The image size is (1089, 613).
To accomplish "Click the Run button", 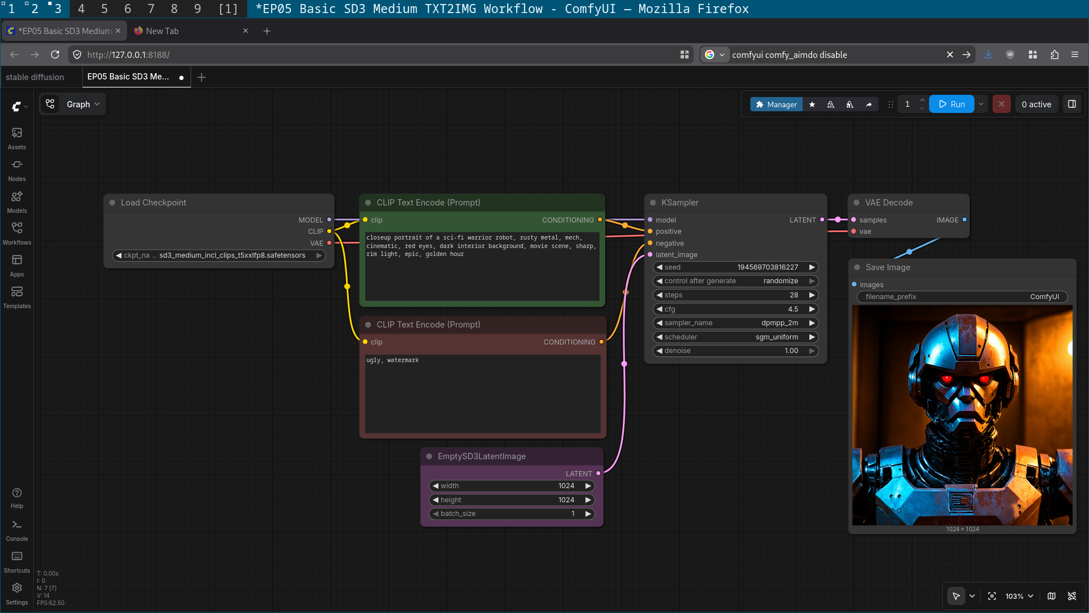I will click(952, 104).
